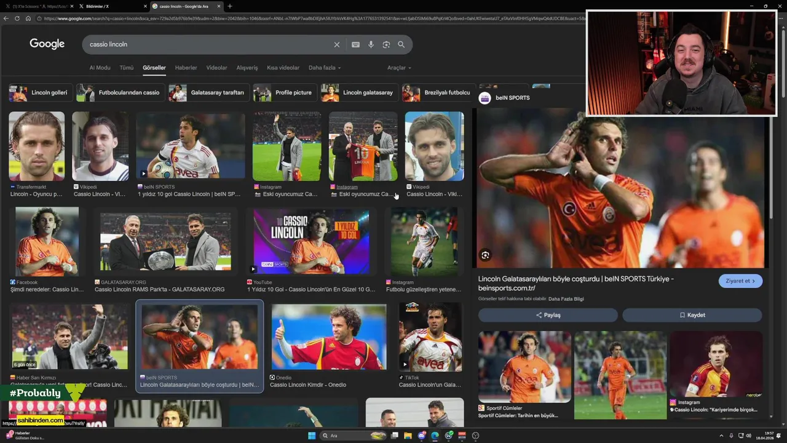
Task: Select the 'Lincoln galatasaray' chip
Action: click(x=359, y=93)
